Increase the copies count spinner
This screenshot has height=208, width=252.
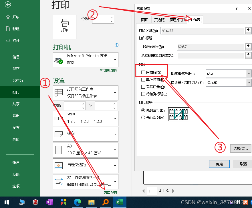[x=112, y=17]
